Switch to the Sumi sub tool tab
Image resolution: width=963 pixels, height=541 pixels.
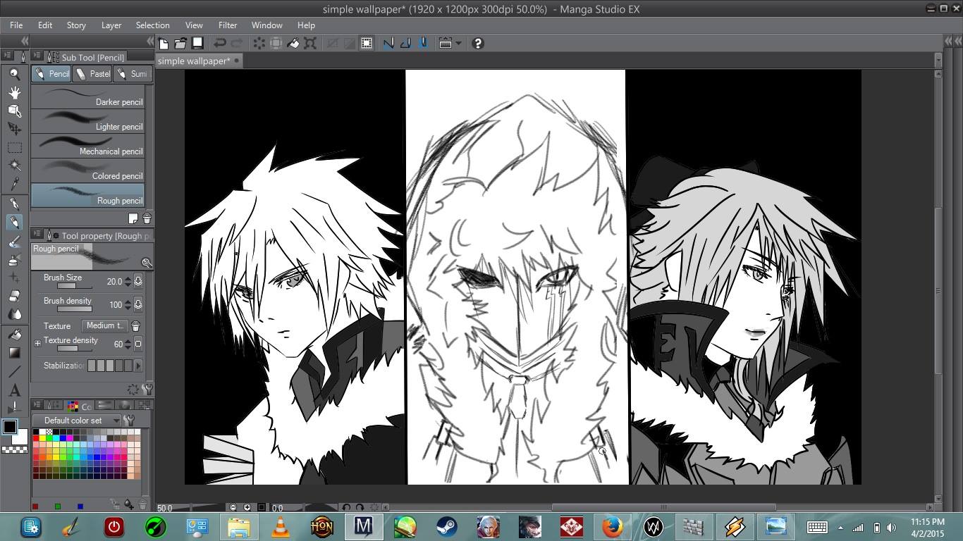(133, 74)
